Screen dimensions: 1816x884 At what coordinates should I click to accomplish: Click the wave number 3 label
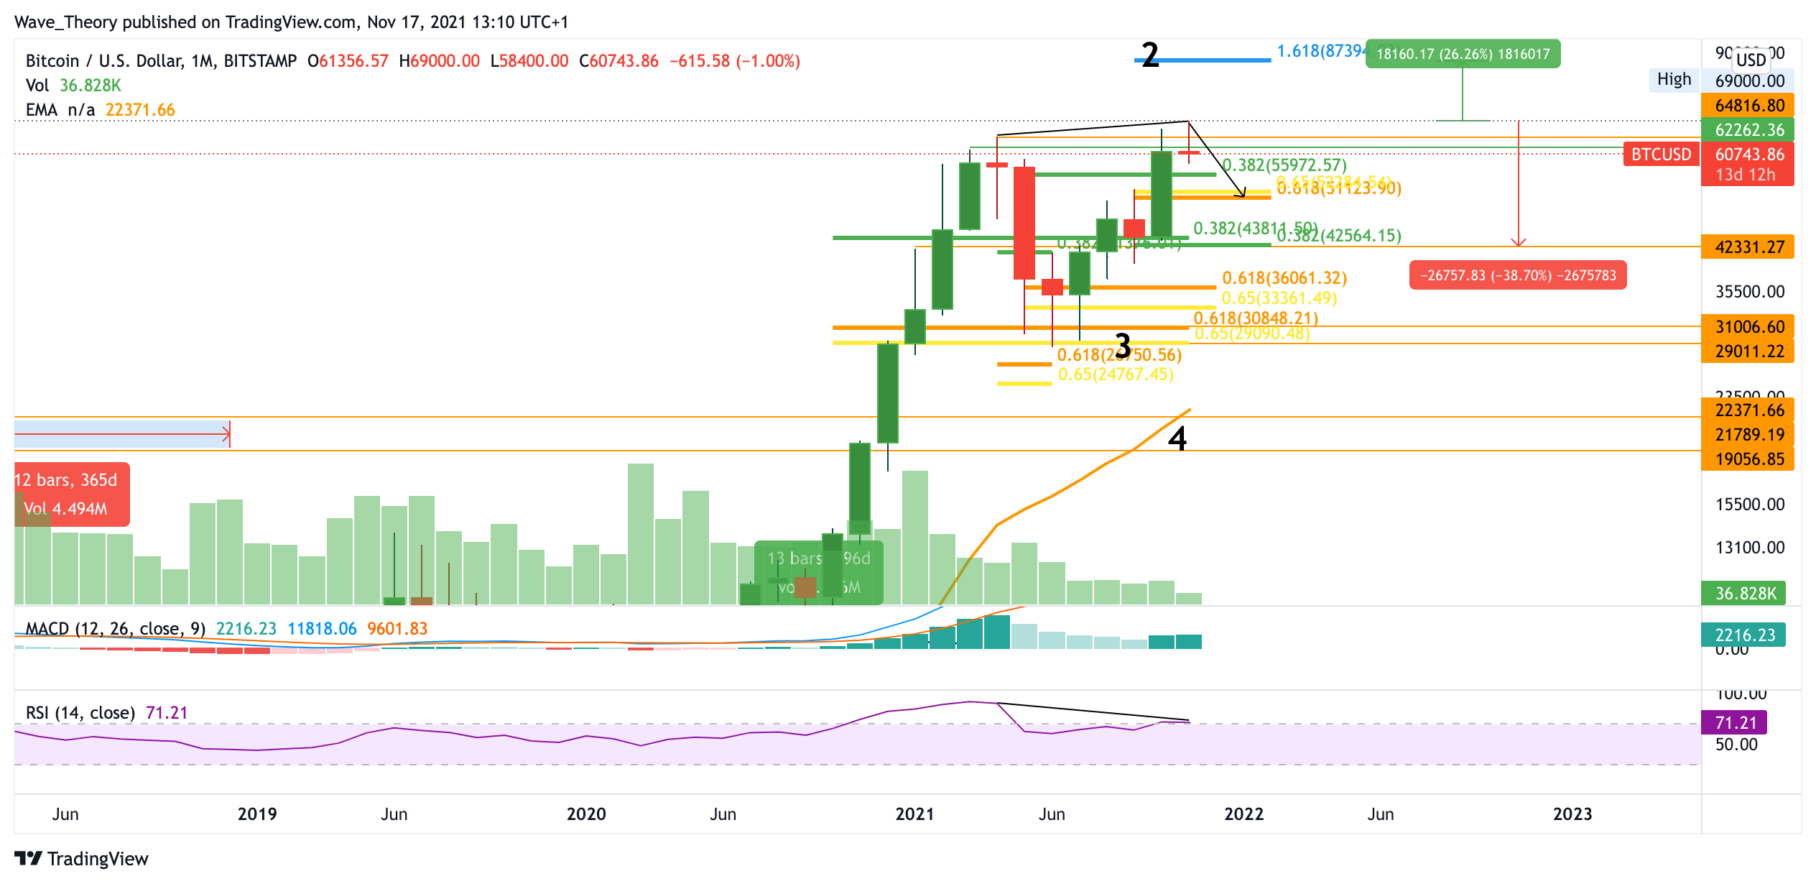[1123, 346]
